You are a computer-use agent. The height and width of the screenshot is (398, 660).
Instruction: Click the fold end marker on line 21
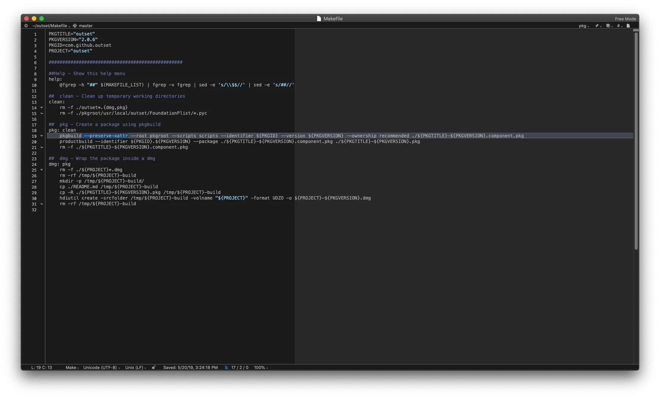click(42, 147)
